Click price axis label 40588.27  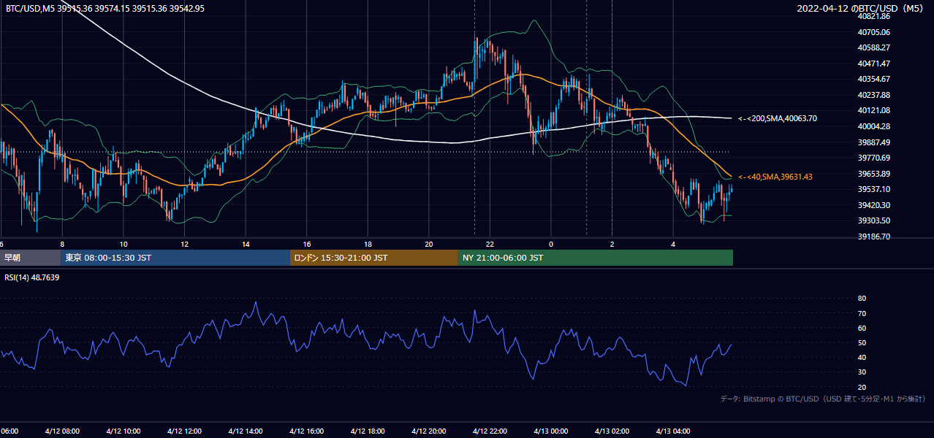click(874, 48)
